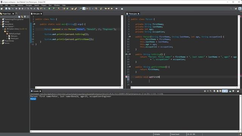
Task: Select Person.java in Project Explorer
Action: [14, 39]
